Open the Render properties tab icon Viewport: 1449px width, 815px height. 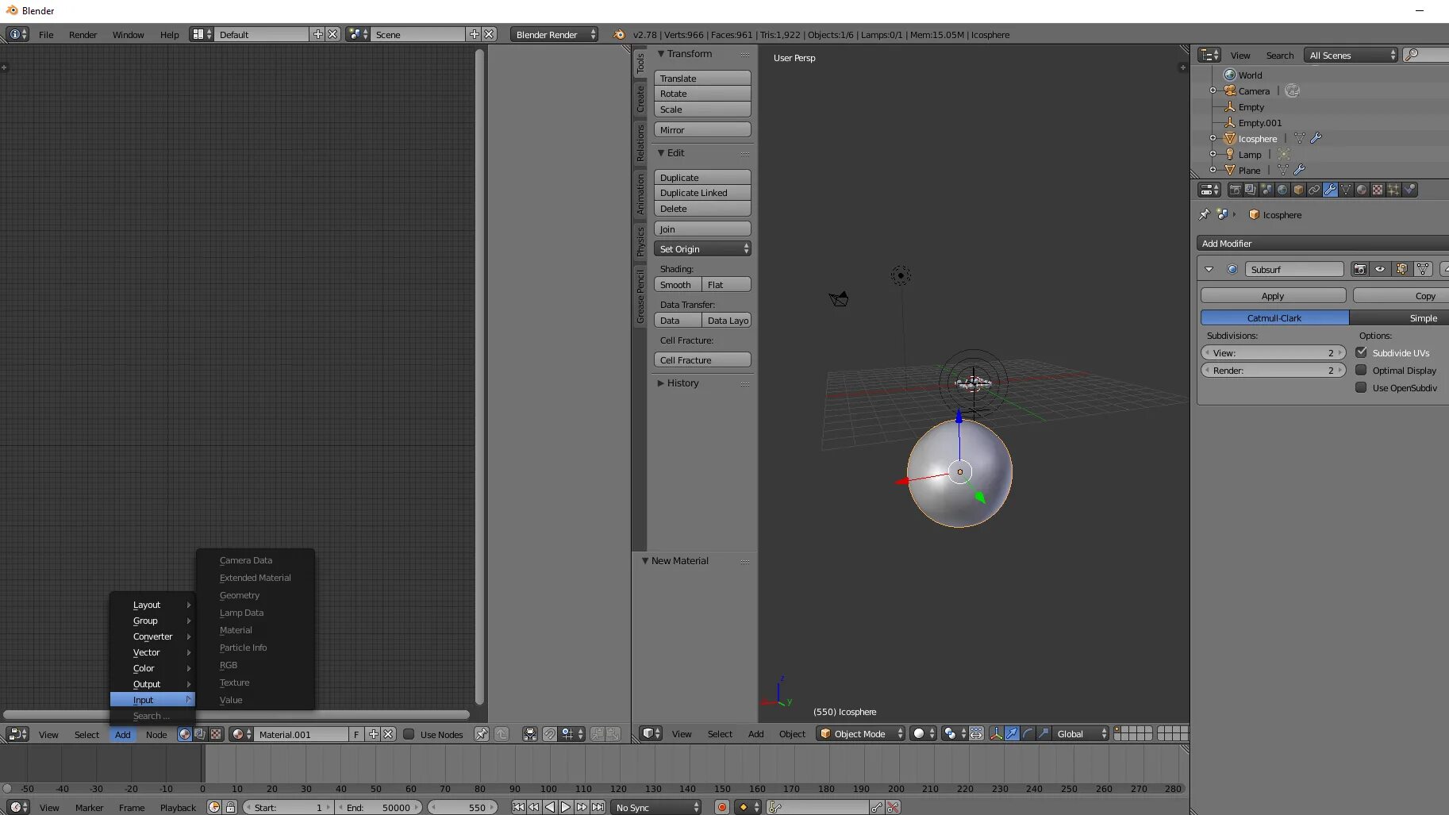[1235, 190]
